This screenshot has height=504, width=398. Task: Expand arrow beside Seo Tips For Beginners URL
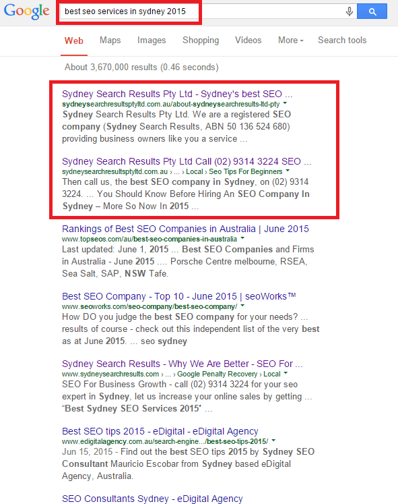point(288,171)
